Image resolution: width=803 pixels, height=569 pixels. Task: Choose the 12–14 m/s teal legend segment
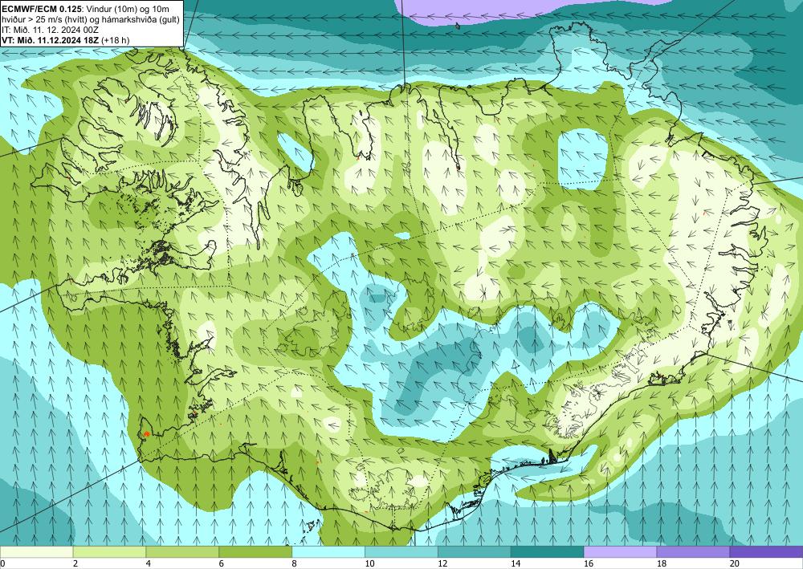(475, 551)
